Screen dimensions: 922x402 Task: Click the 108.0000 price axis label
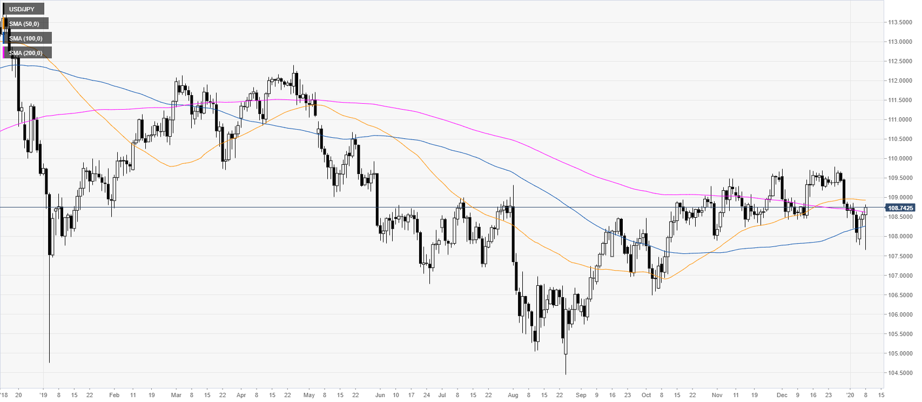900,237
